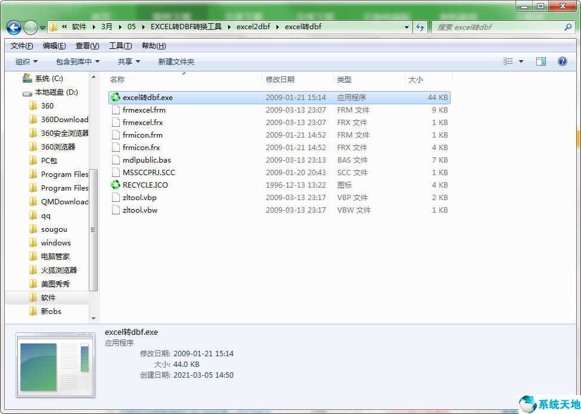Click the search magnifier icon
The image size is (581, 414).
pyautogui.click(x=568, y=27)
